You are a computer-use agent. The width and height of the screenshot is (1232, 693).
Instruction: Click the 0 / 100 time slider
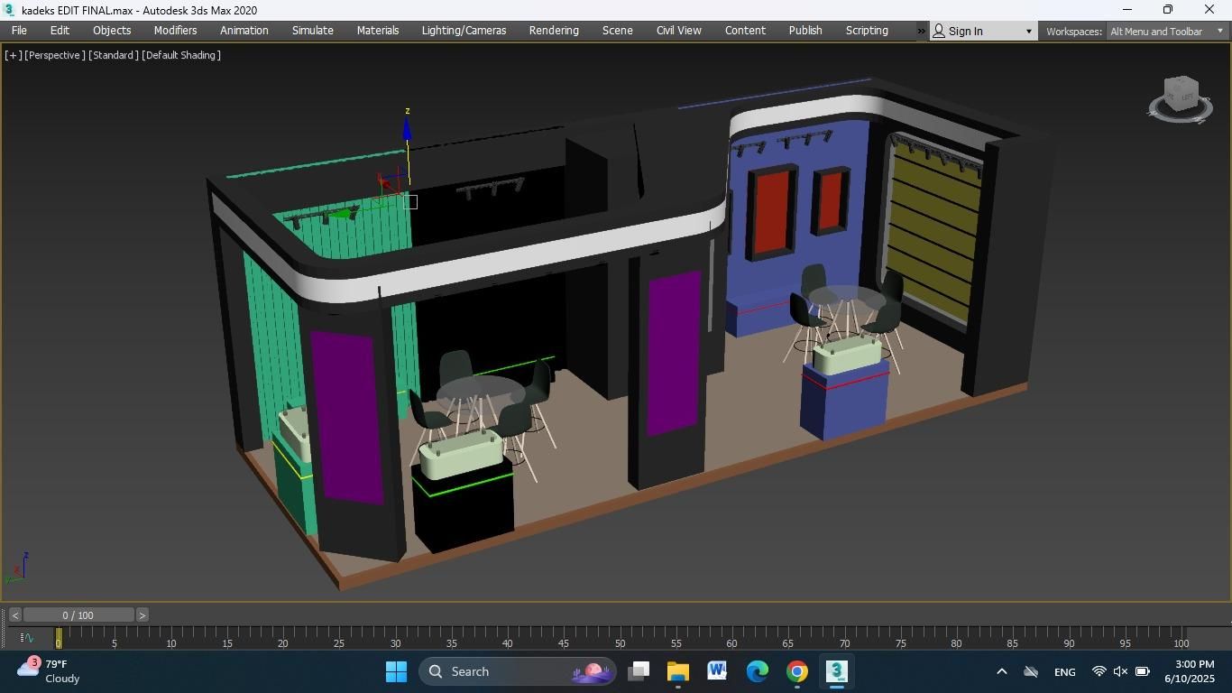[78, 615]
